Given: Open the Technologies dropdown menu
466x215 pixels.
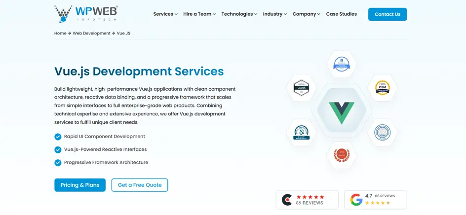Looking at the screenshot, I should [x=239, y=14].
